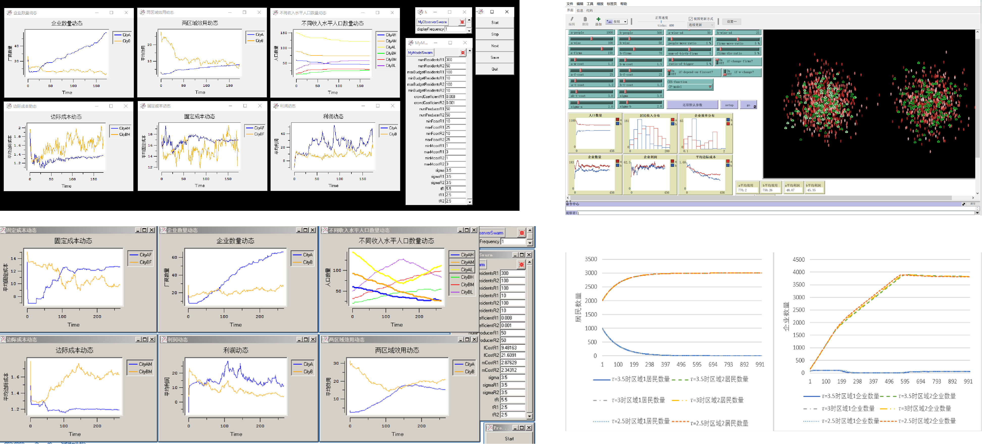
Task: Open the 连续更新 update mode dropdown
Action: coord(701,25)
